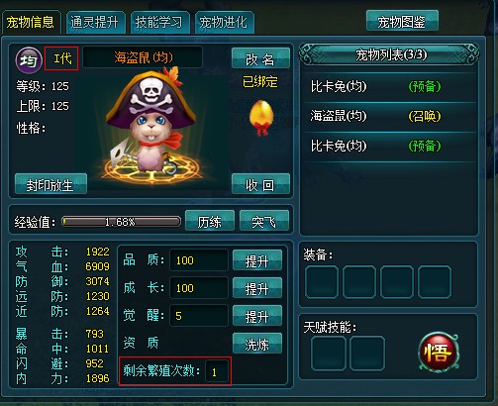This screenshot has height=406, width=498.
Task: Select the pirate mouse pet portrait
Action: coord(150,125)
